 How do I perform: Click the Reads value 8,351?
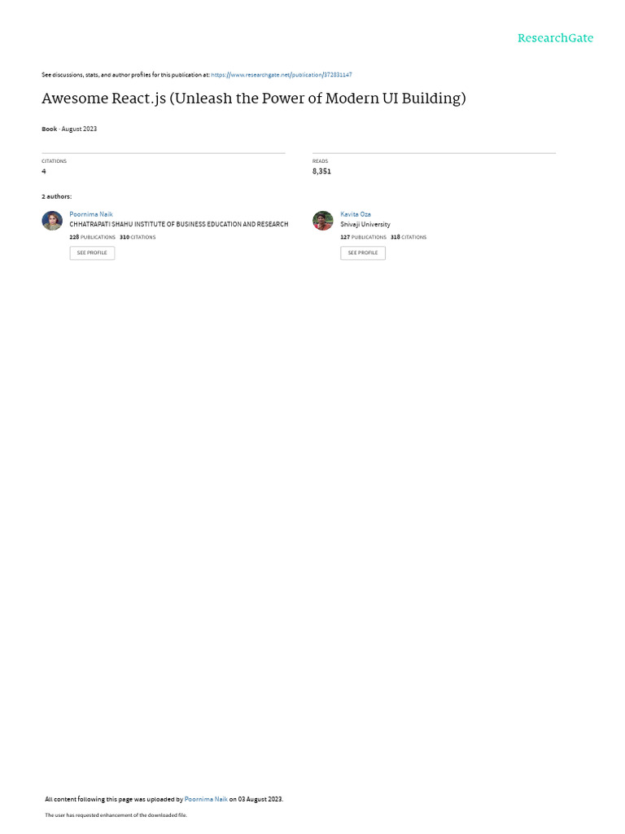pos(321,171)
